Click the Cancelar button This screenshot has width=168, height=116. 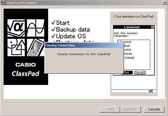coord(154,109)
